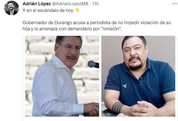Visit the @AdrianLopezMX handle link
This screenshot has height=121, width=178.
pos(70,4)
